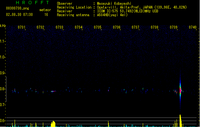Select the filename 08300730.png
Image resolution: width=200 pixels, height=127 pixels.
point(17,8)
